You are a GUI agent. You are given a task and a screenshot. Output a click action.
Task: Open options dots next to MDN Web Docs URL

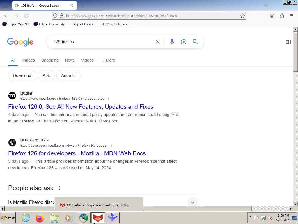(x=111, y=146)
